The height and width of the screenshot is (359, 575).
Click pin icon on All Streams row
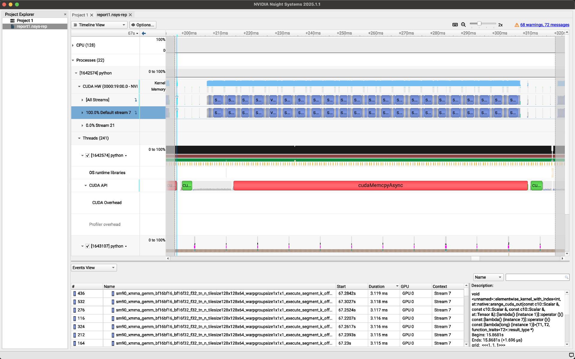click(x=136, y=100)
